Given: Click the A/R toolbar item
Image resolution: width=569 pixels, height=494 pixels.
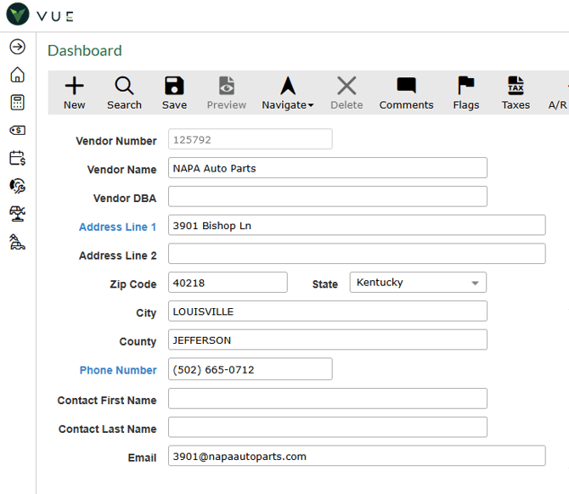Looking at the screenshot, I should [557, 104].
